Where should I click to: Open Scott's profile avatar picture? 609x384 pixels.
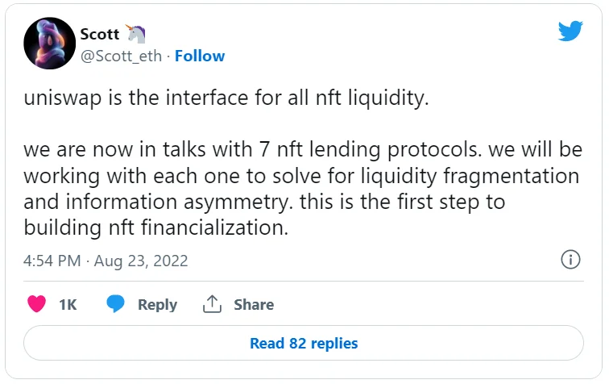pyautogui.click(x=49, y=43)
